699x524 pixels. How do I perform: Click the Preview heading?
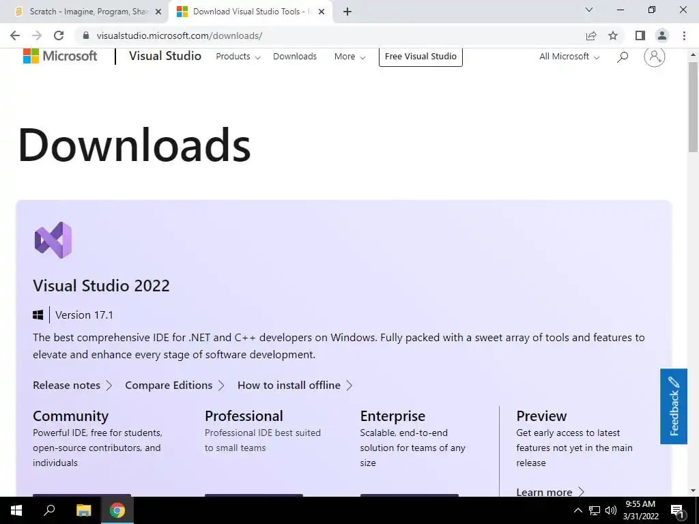pyautogui.click(x=541, y=416)
